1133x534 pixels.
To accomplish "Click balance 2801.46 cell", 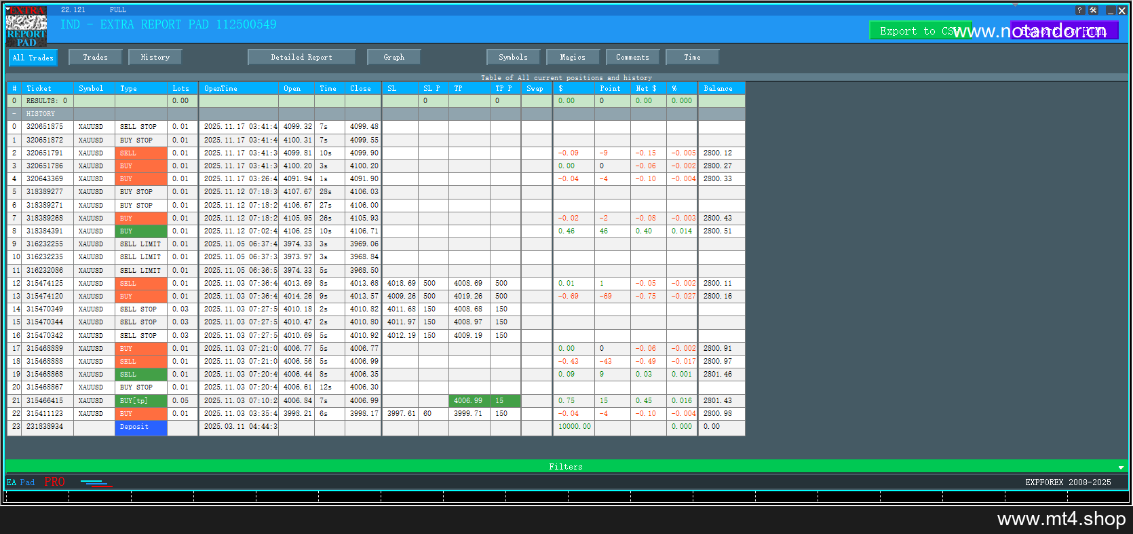I will [x=721, y=375].
